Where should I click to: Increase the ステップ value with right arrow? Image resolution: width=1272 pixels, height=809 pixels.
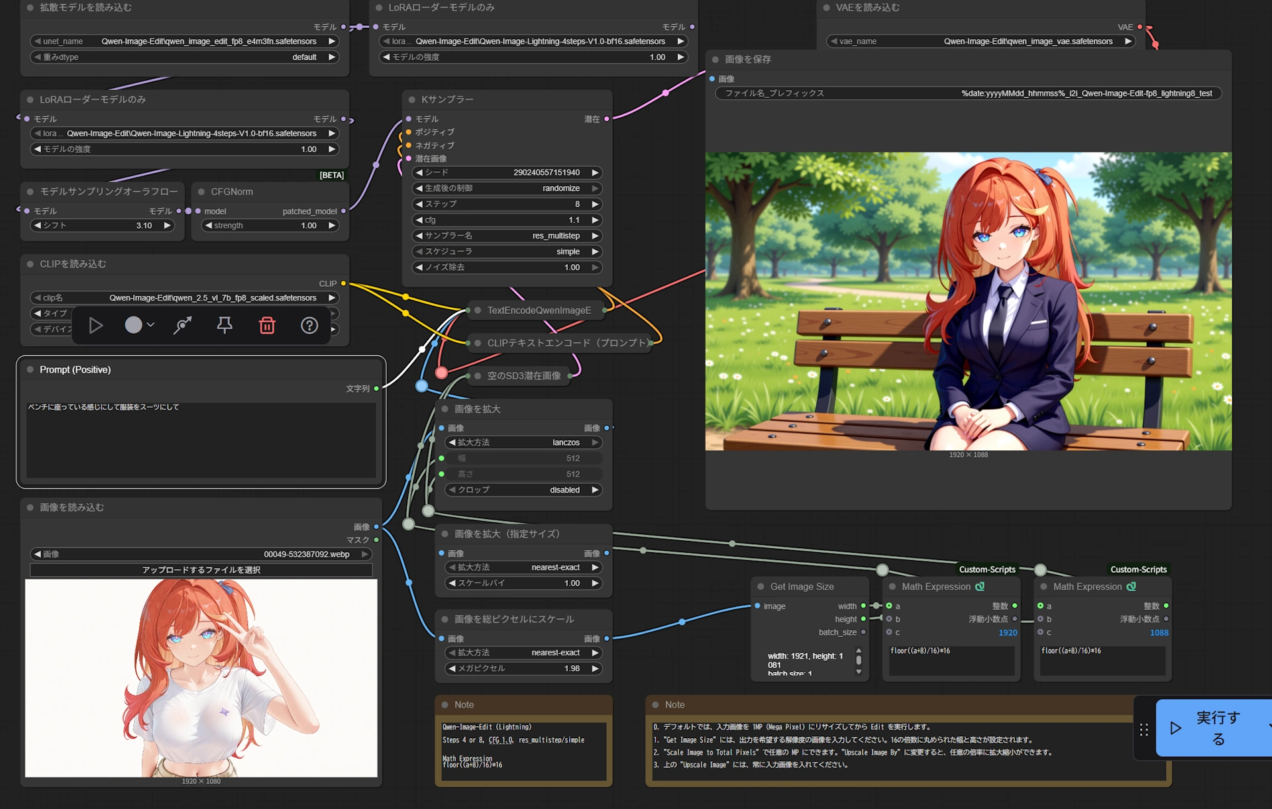(x=595, y=204)
